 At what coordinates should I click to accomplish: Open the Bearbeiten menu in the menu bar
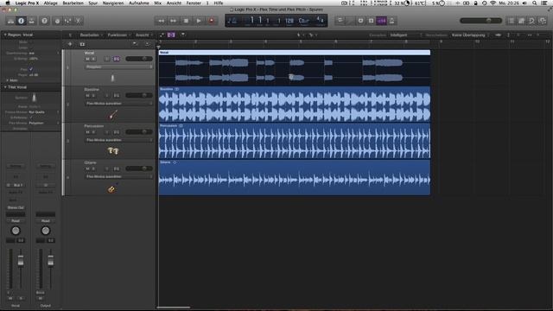pos(73,3)
